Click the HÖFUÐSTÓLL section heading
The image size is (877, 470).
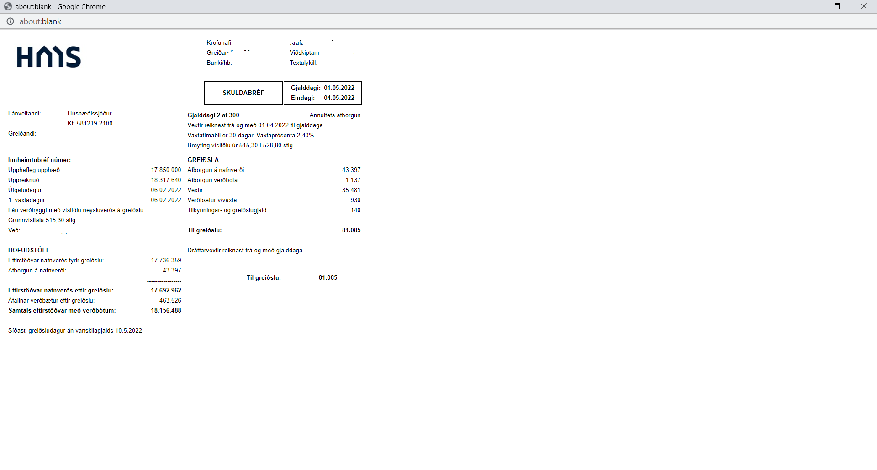click(x=29, y=251)
